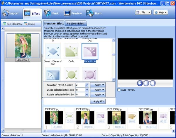Click duration 00:00:03 under PICT3305.jpg

[120, 127]
